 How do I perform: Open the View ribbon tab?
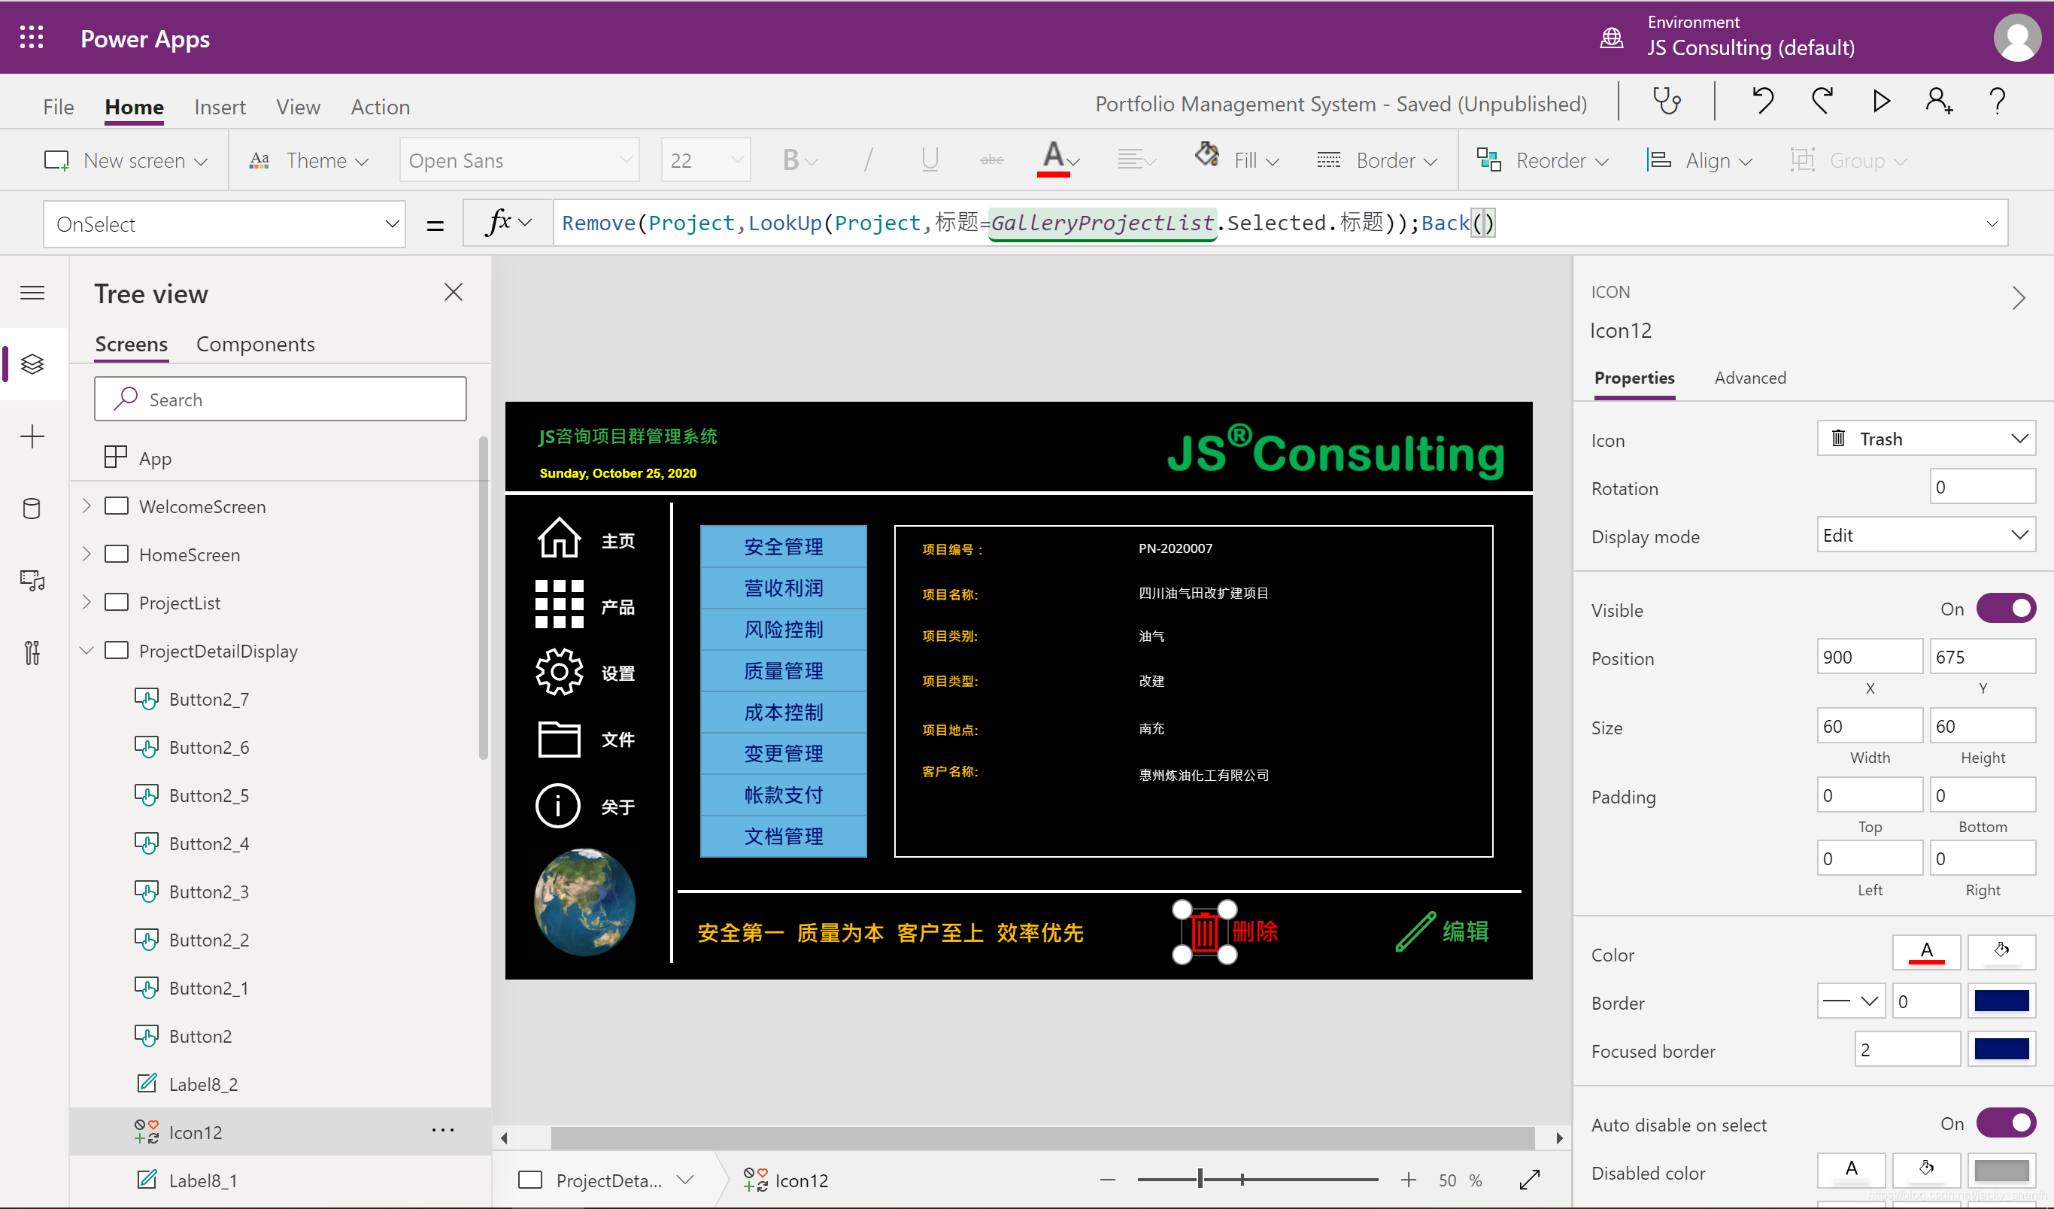pos(299,107)
